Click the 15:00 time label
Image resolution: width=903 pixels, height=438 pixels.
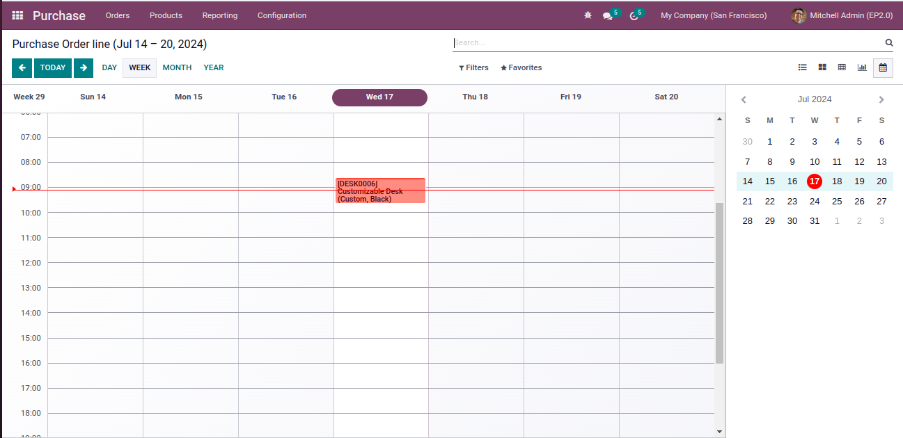(x=31, y=338)
